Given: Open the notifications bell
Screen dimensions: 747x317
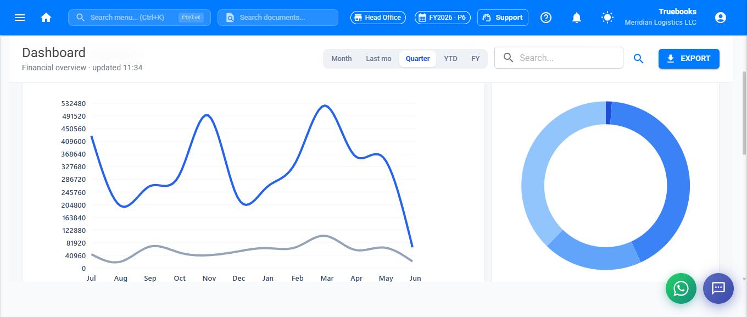Looking at the screenshot, I should pos(577,18).
